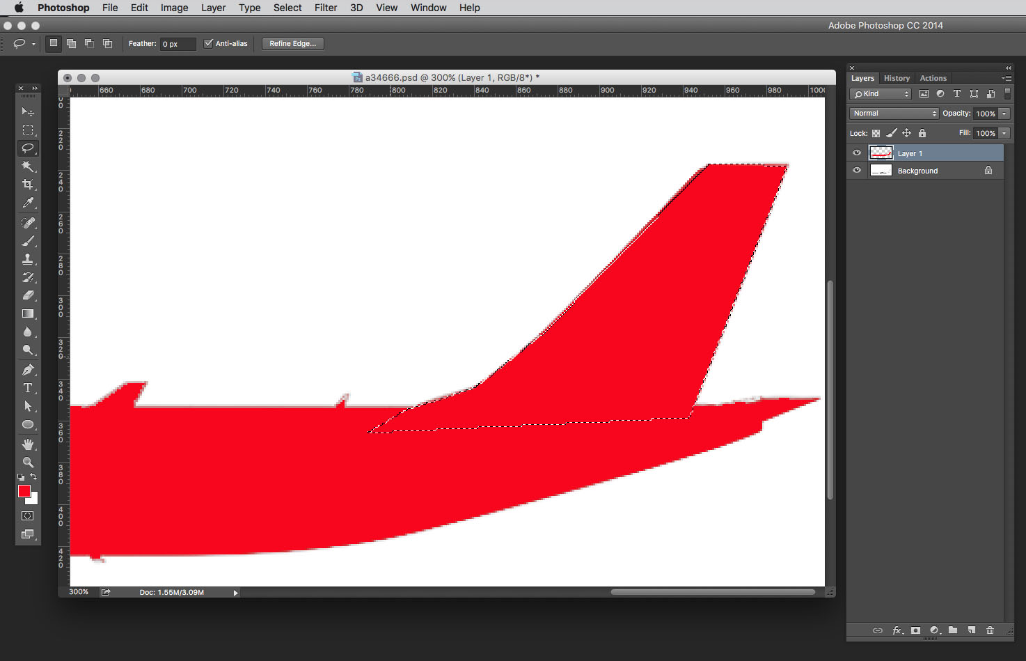This screenshot has width=1026, height=661.
Task: Toggle Background layer visibility eye
Action: tap(857, 171)
